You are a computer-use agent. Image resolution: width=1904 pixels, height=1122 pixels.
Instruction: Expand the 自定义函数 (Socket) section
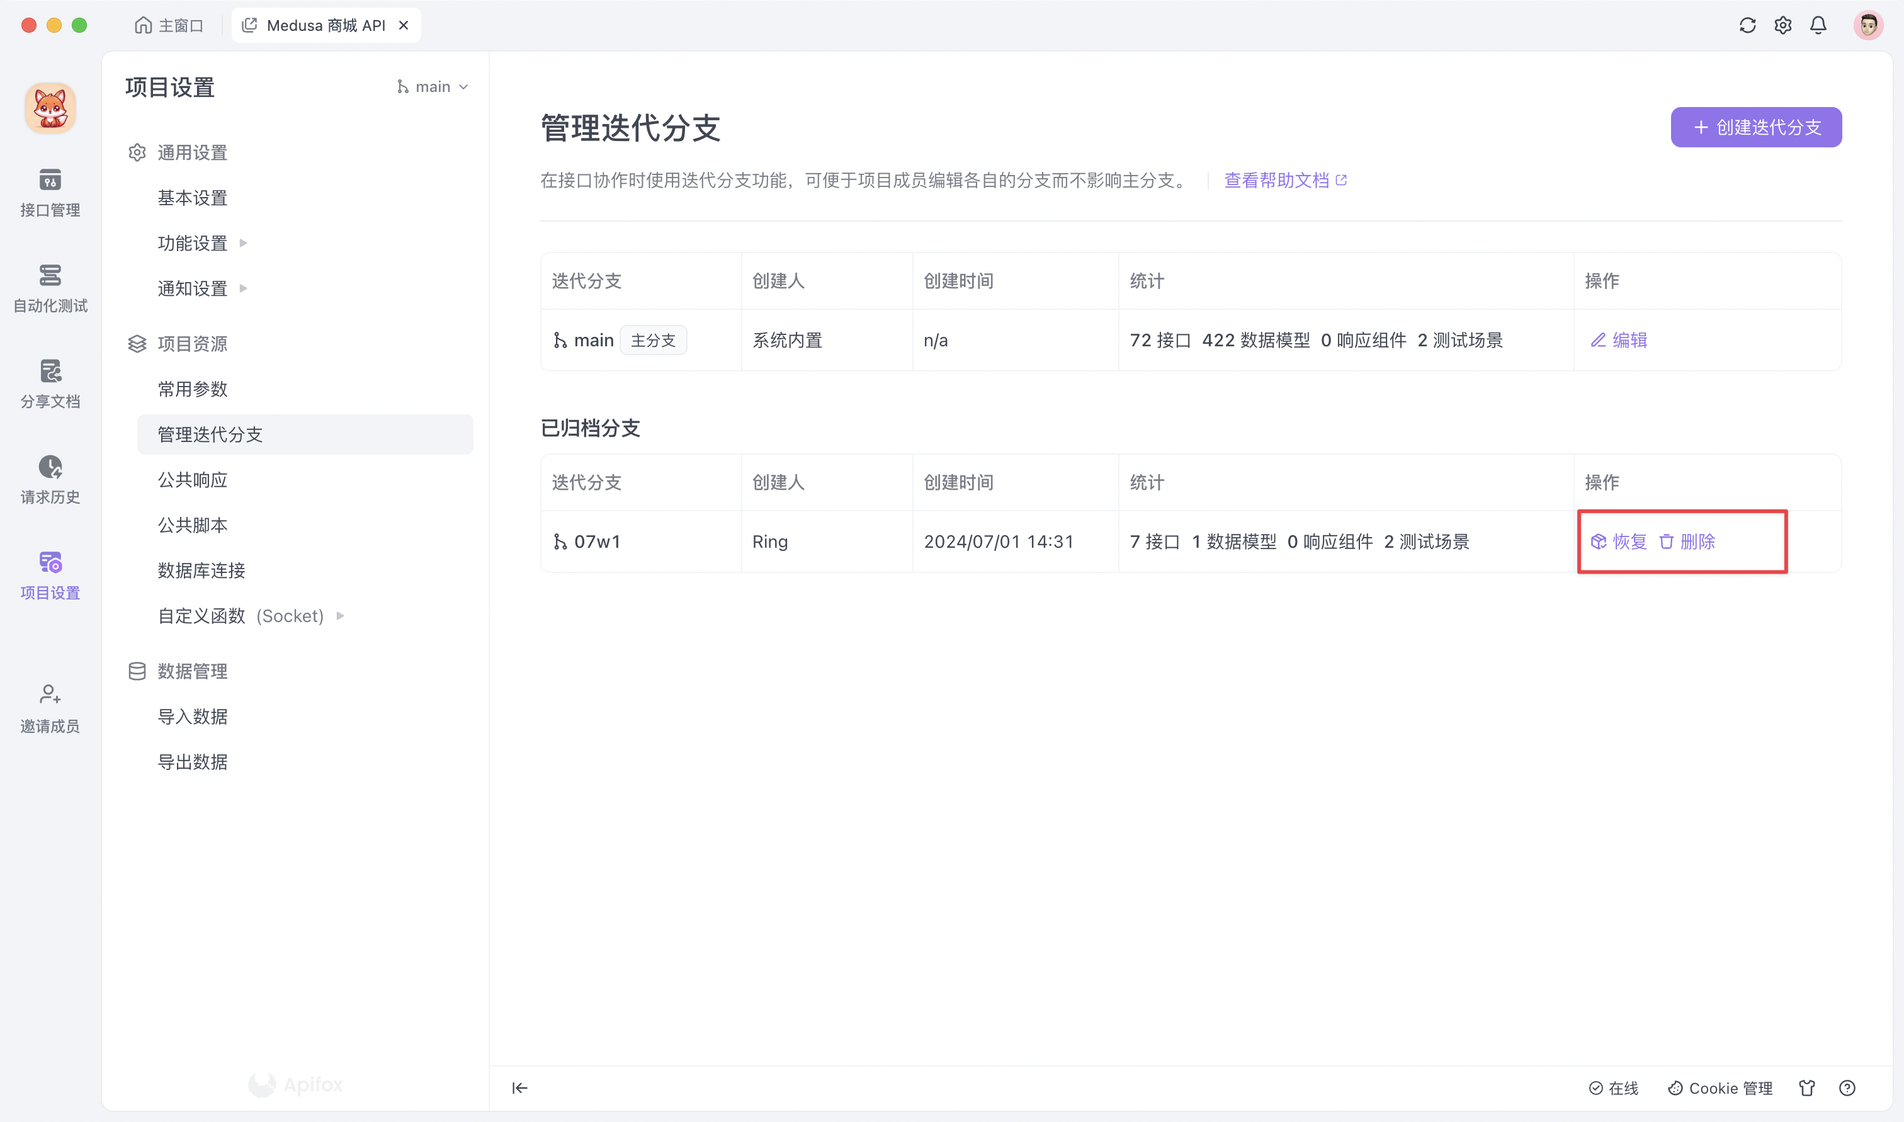point(249,615)
